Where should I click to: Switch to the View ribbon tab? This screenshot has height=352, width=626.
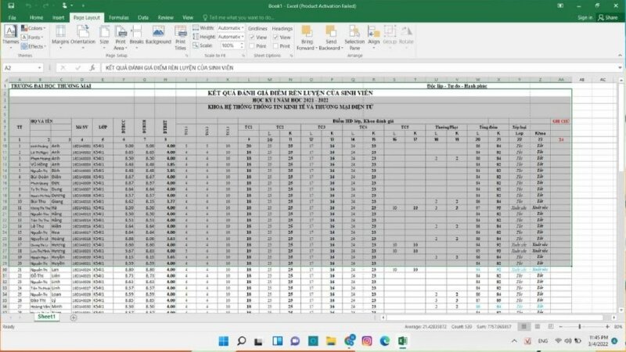[188, 17]
